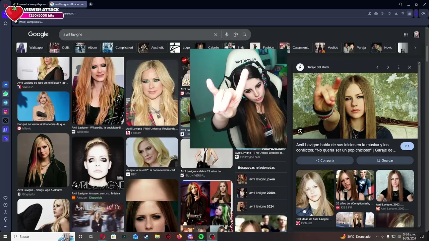Go to previous image in preview panel
The width and height of the screenshot is (429, 241).
coord(377,67)
